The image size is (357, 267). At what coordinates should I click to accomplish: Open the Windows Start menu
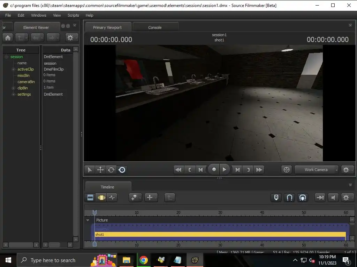pos(8,260)
